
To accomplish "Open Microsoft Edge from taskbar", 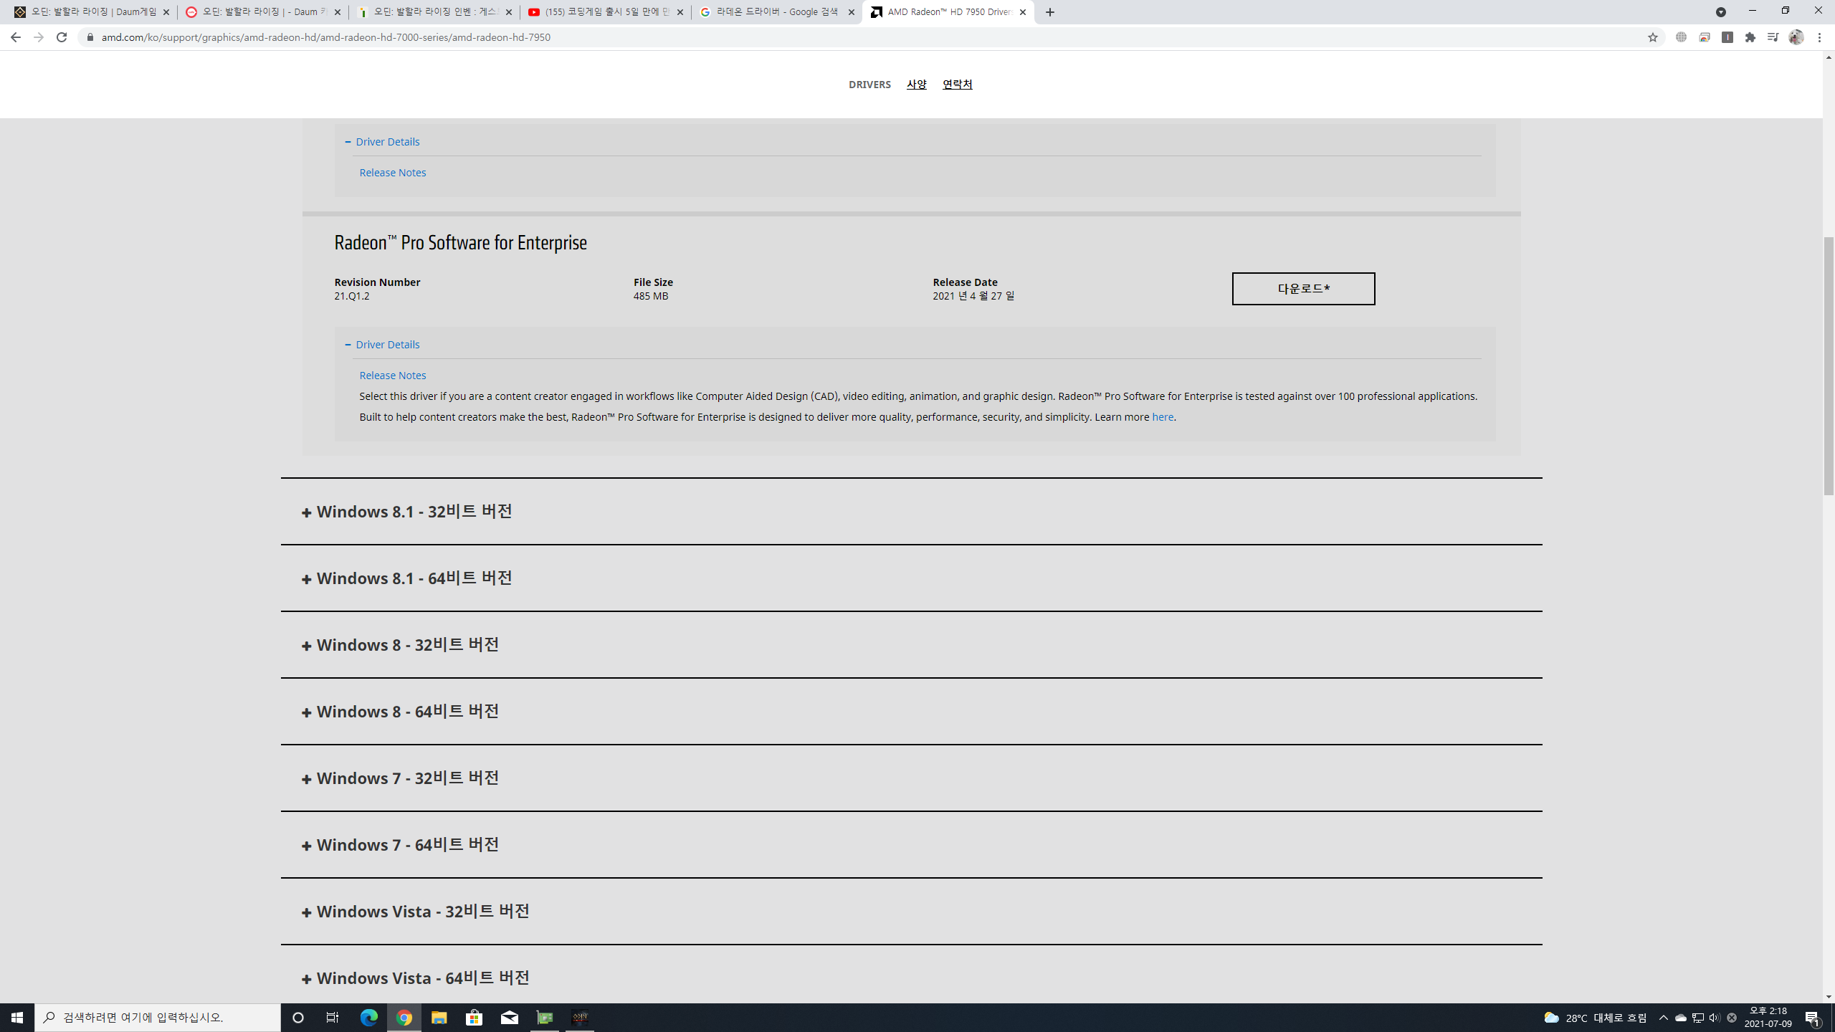I will [368, 1017].
